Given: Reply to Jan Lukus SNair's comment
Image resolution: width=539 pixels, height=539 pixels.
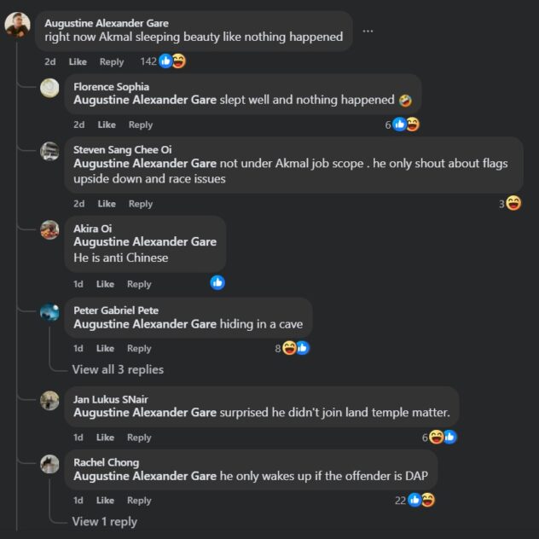Looking at the screenshot, I should 139,438.
